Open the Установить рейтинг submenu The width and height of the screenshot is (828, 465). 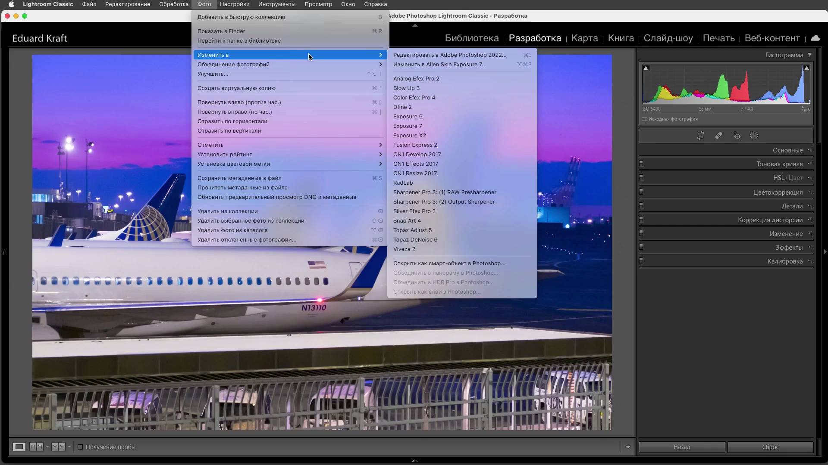coord(290,155)
